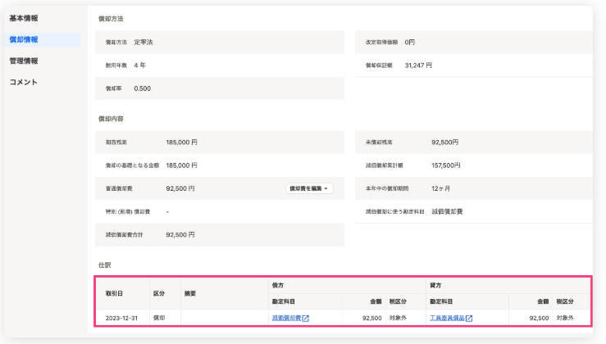Switch to the 管理情報 tab
This screenshot has height=344, width=606.
pos(24,61)
